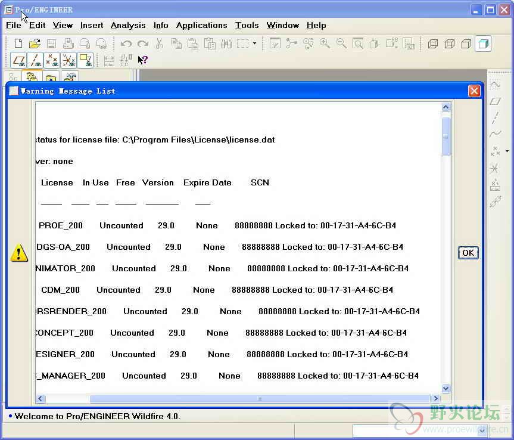Open the selection box dropdown arrow

[255, 44]
